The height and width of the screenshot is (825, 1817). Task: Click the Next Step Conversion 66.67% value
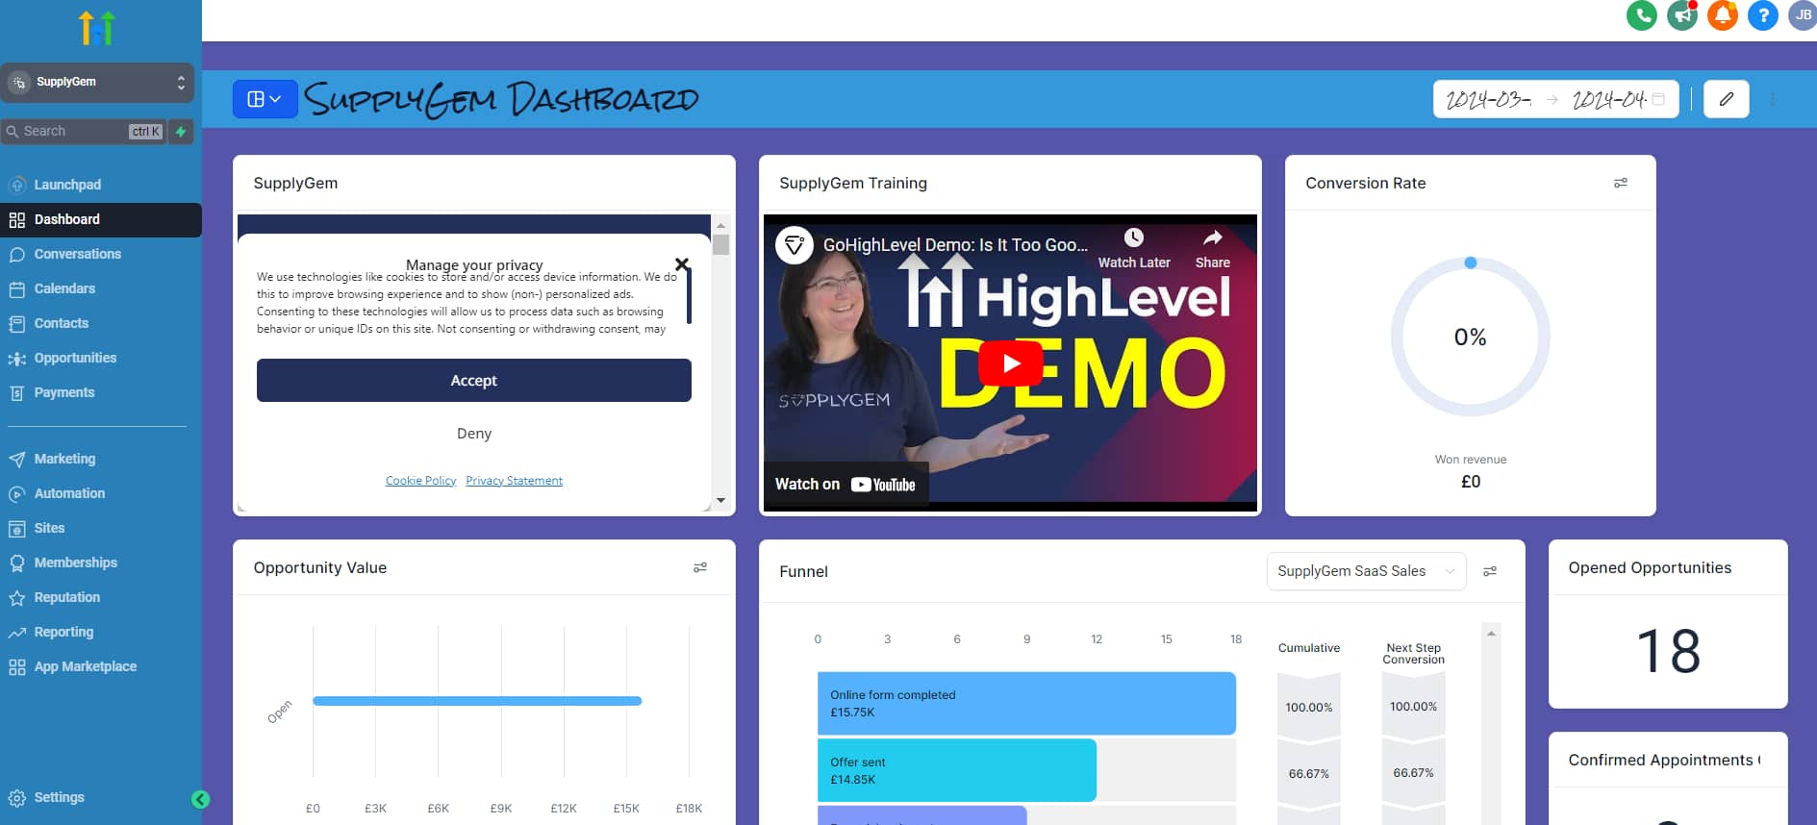(x=1413, y=773)
